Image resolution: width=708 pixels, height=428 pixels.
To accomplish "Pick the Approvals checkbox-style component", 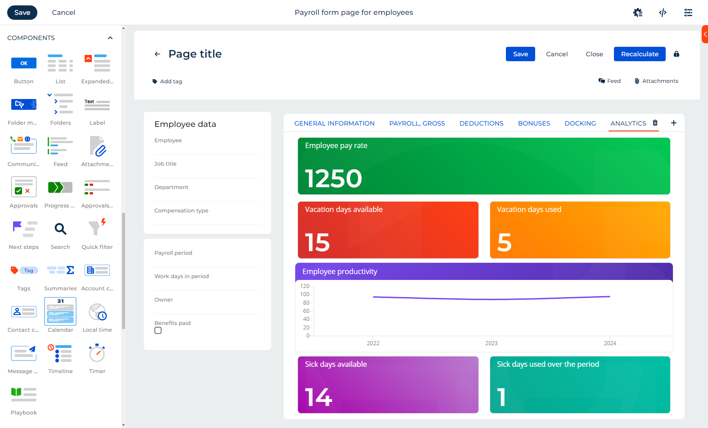I will [x=24, y=187].
